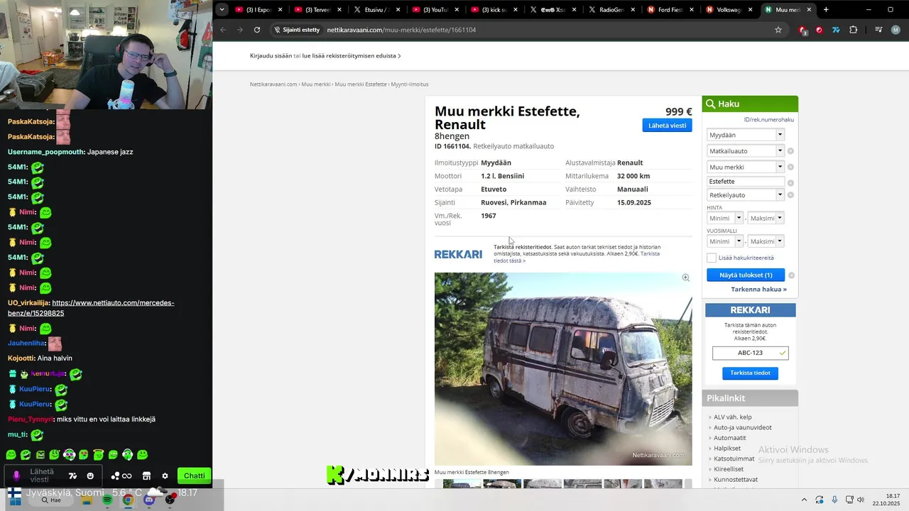
Task: Open the ID/rek.numerohaku link
Action: pos(768,120)
